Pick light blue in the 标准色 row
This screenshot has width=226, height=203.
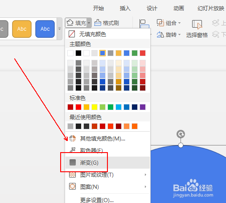(x=119, y=107)
